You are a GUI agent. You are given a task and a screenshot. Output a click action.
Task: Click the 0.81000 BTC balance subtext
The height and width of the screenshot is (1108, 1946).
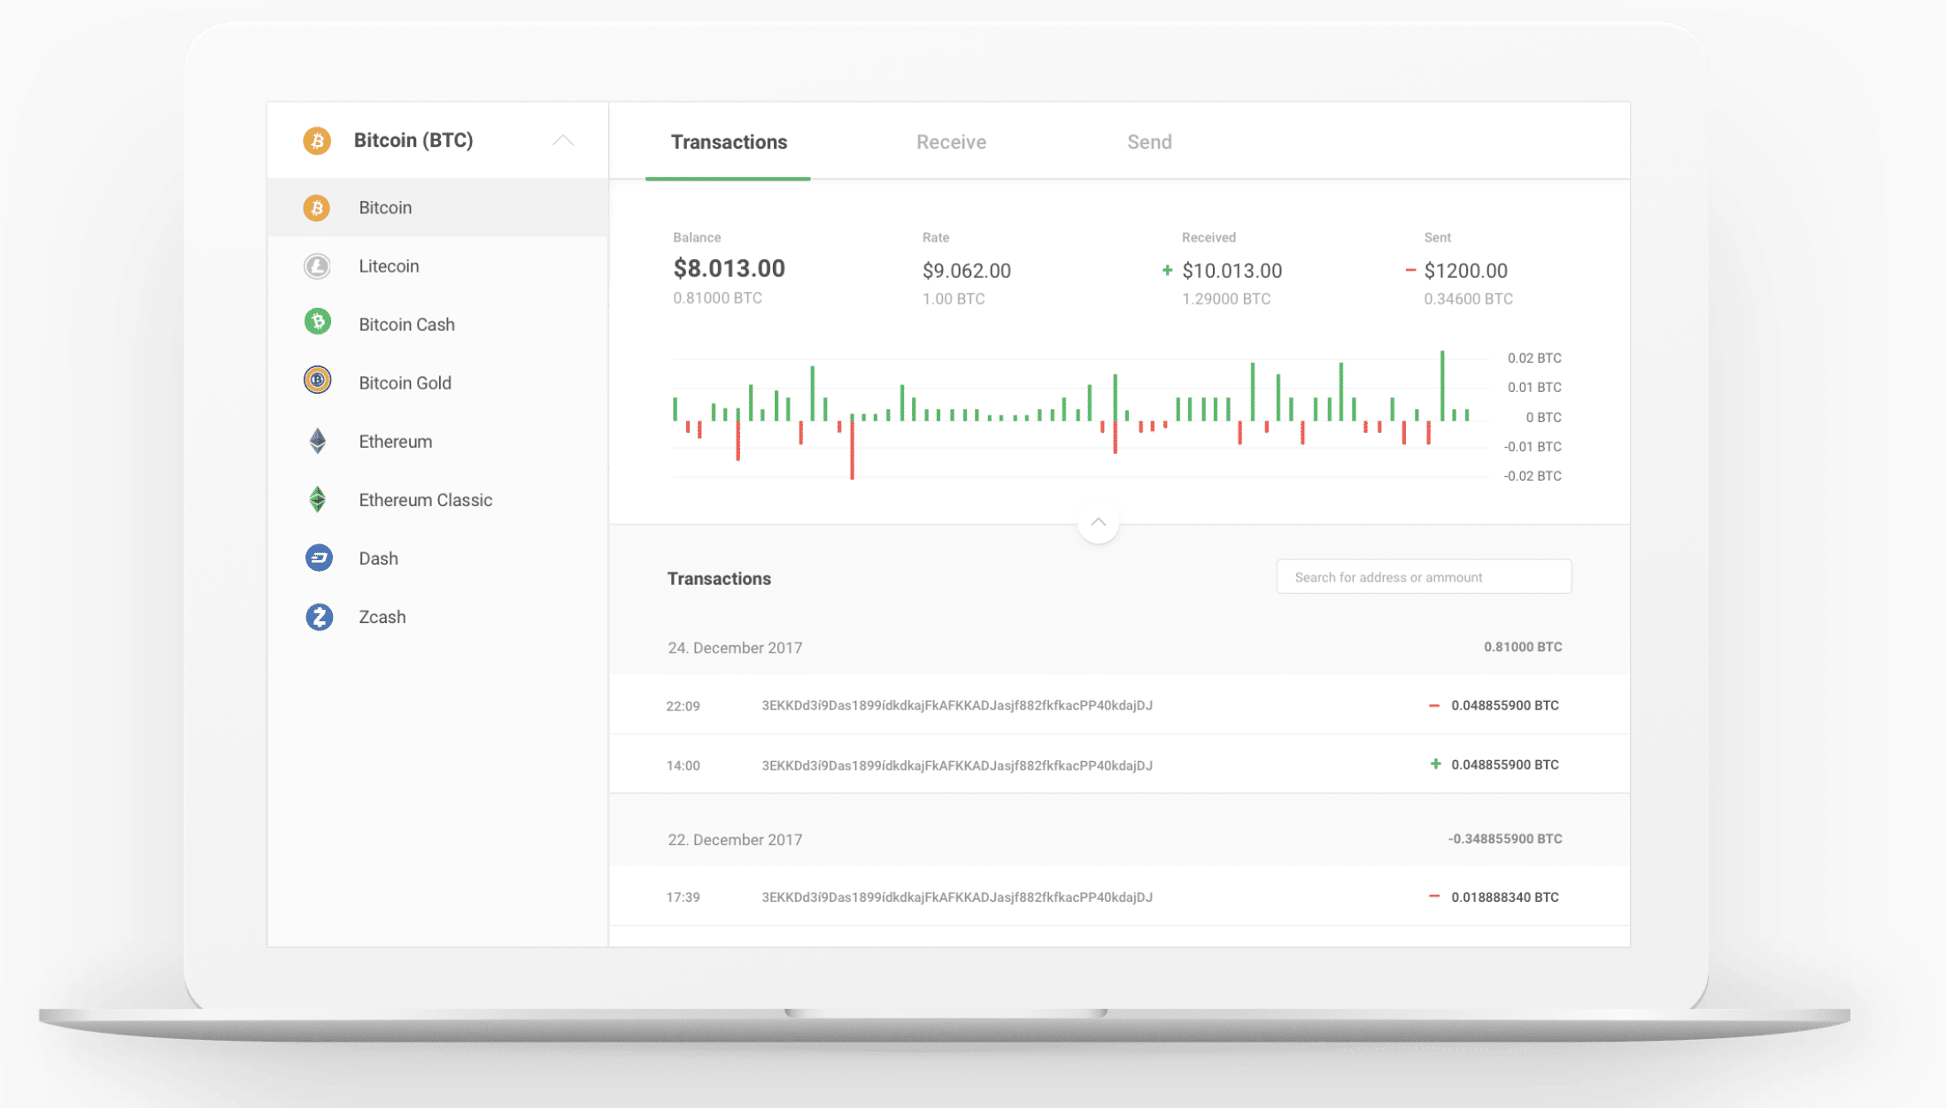click(x=717, y=298)
